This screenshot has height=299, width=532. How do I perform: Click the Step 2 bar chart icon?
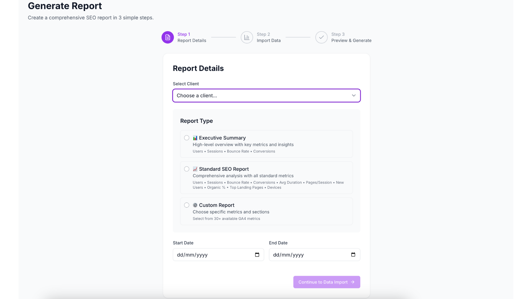tap(247, 37)
